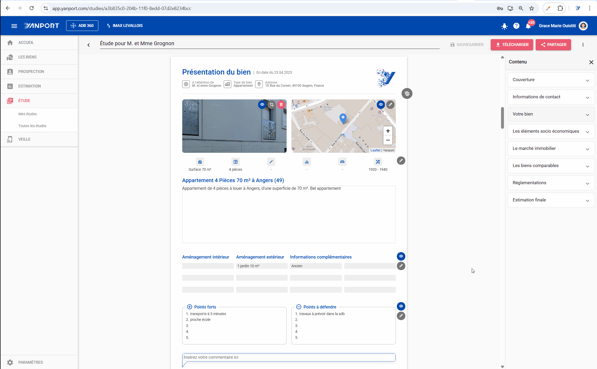
Task: Toggle visibility of the Points forts section
Action: tap(401, 306)
